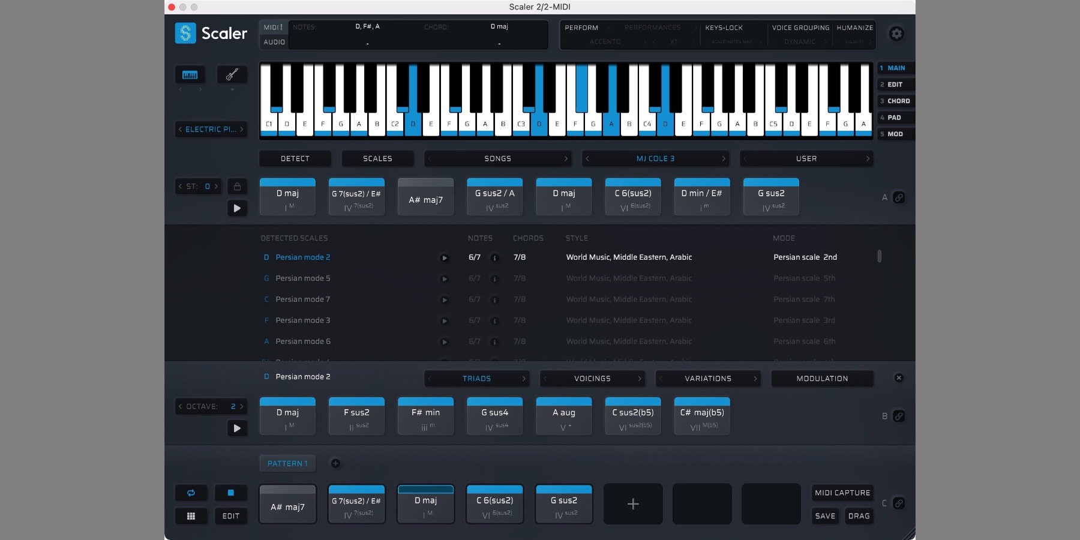Screen dimensions: 1080x540
Task: Switch to the guitar view icon
Action: click(x=232, y=75)
